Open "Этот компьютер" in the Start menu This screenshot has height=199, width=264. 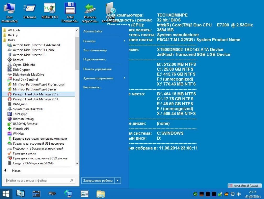[95, 50]
